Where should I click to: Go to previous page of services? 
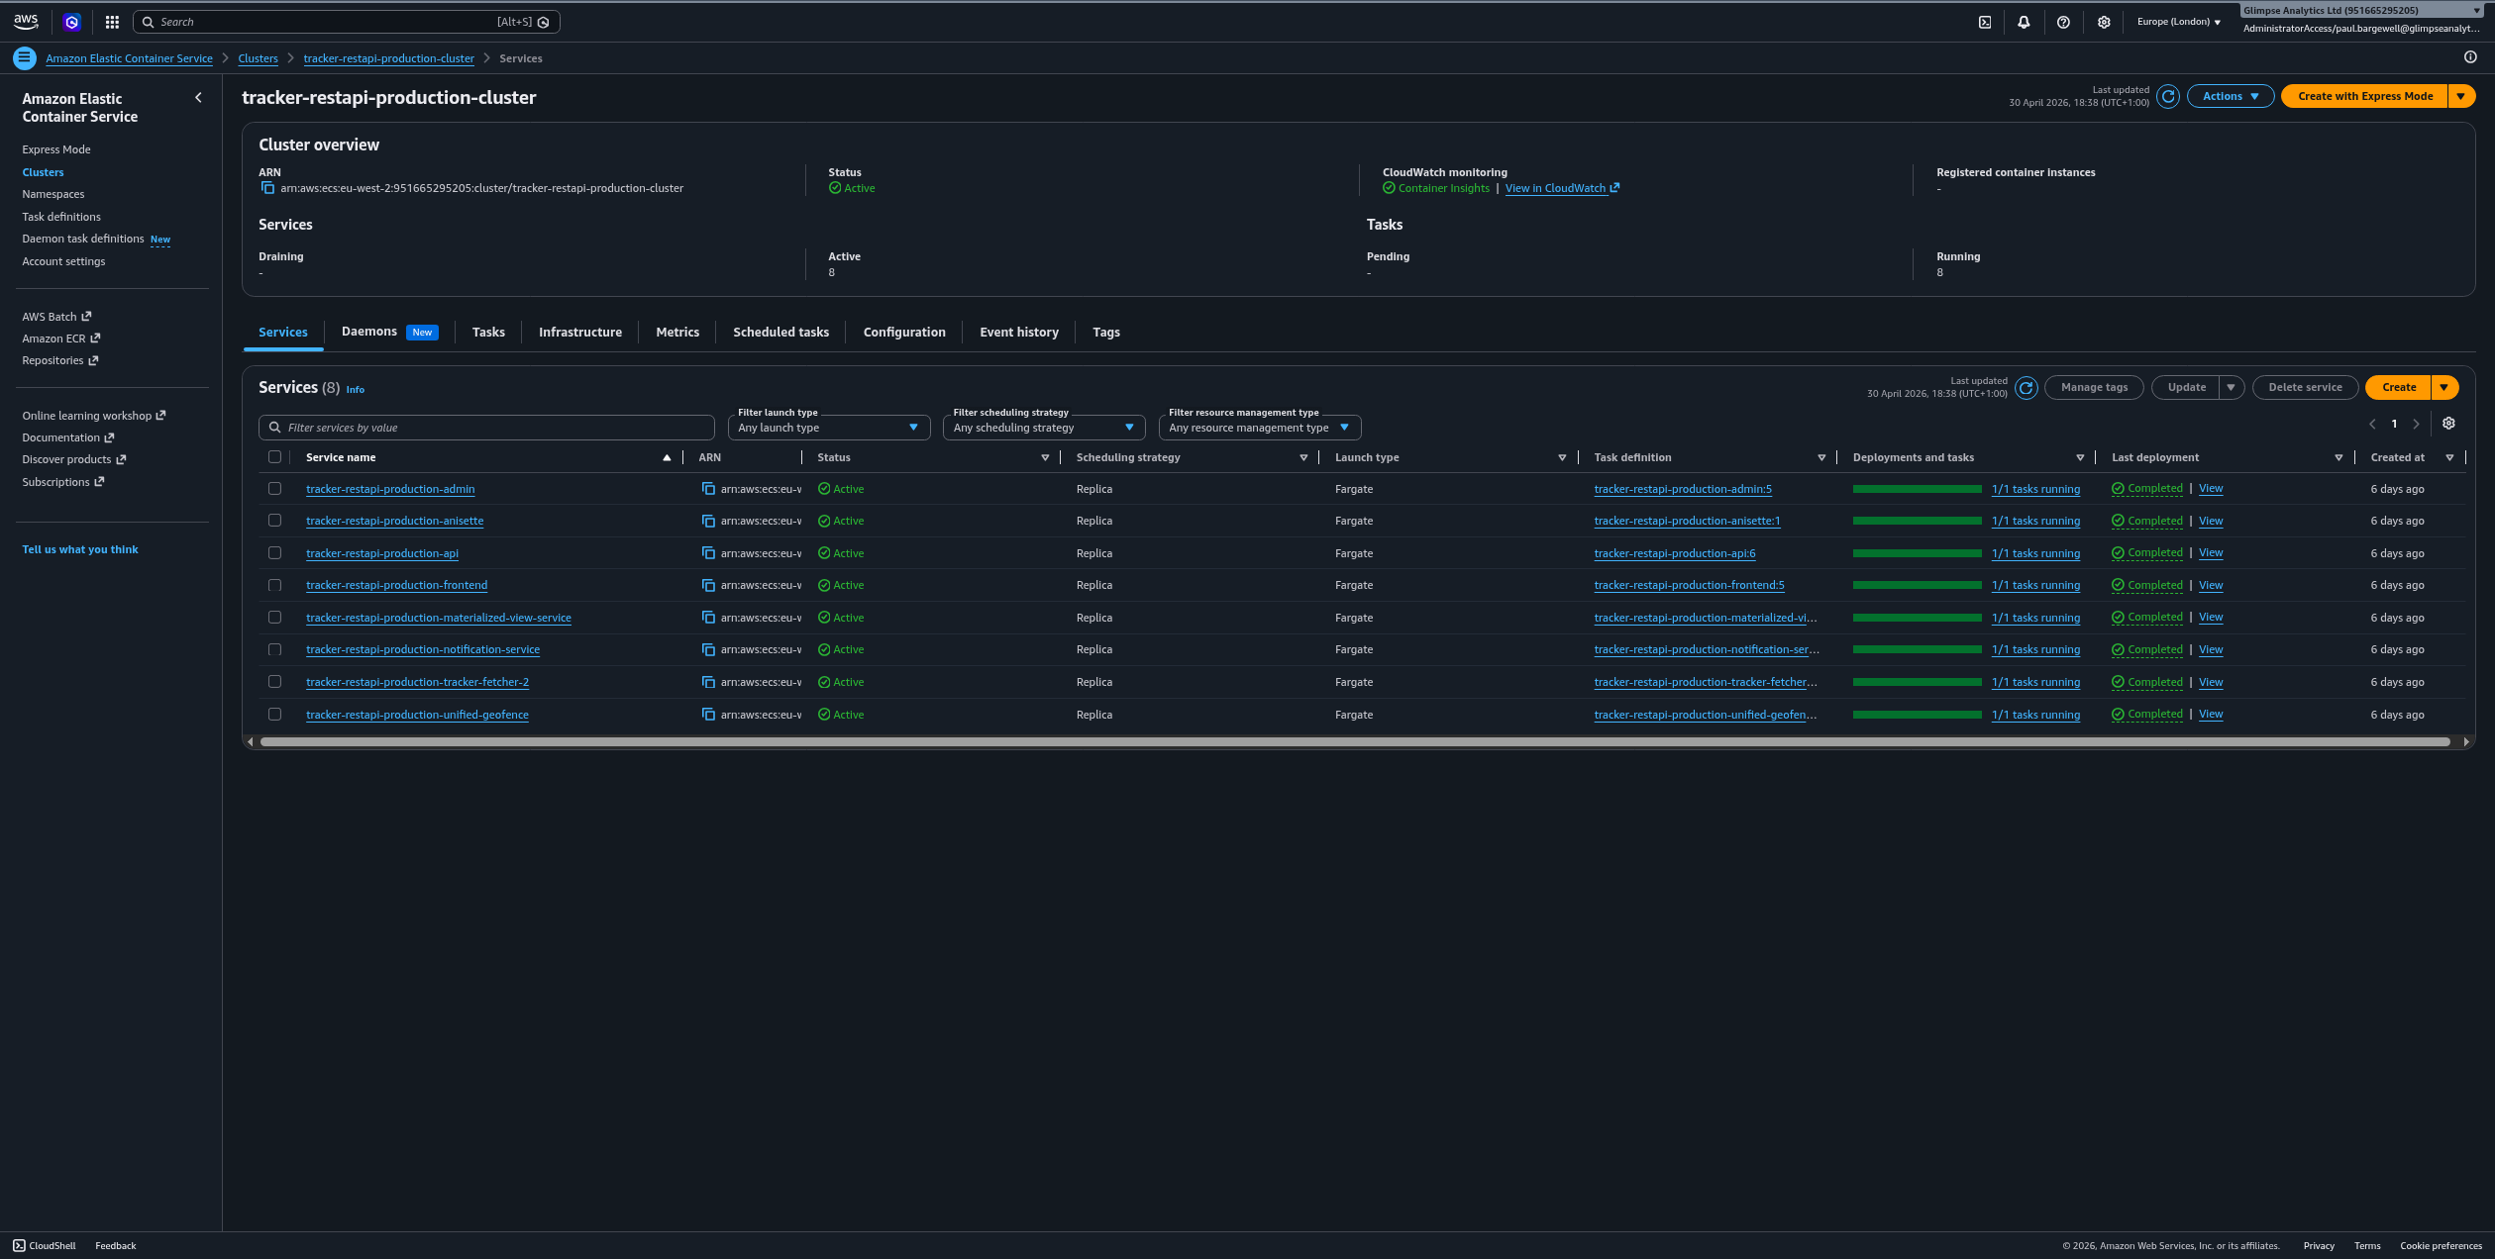[2372, 425]
